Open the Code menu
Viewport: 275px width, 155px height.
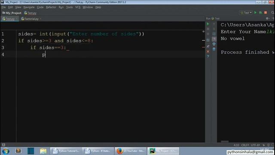(40, 7)
